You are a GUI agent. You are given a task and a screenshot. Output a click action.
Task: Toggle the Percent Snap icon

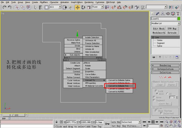click(x=125, y=7)
